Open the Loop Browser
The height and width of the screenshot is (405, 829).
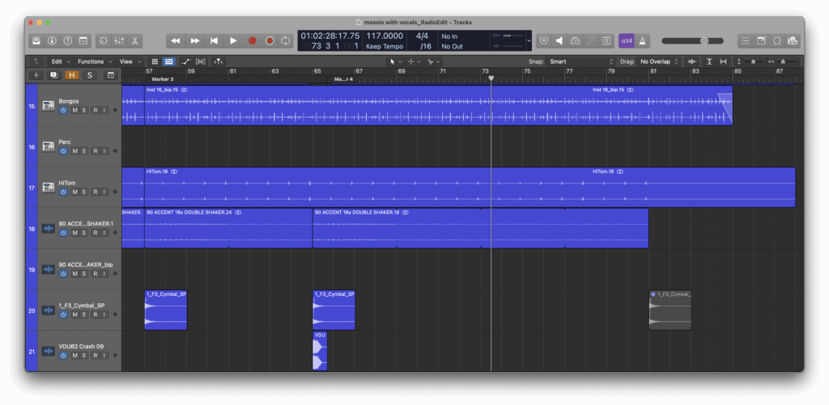776,40
